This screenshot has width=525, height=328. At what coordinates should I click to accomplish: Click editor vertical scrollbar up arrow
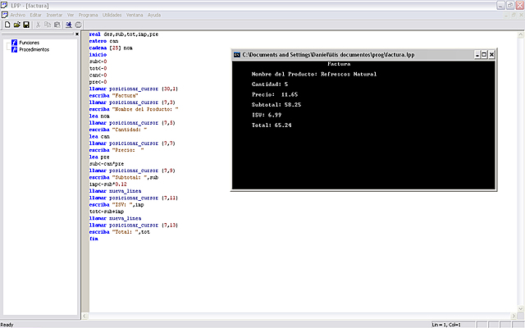pyautogui.click(x=521, y=34)
